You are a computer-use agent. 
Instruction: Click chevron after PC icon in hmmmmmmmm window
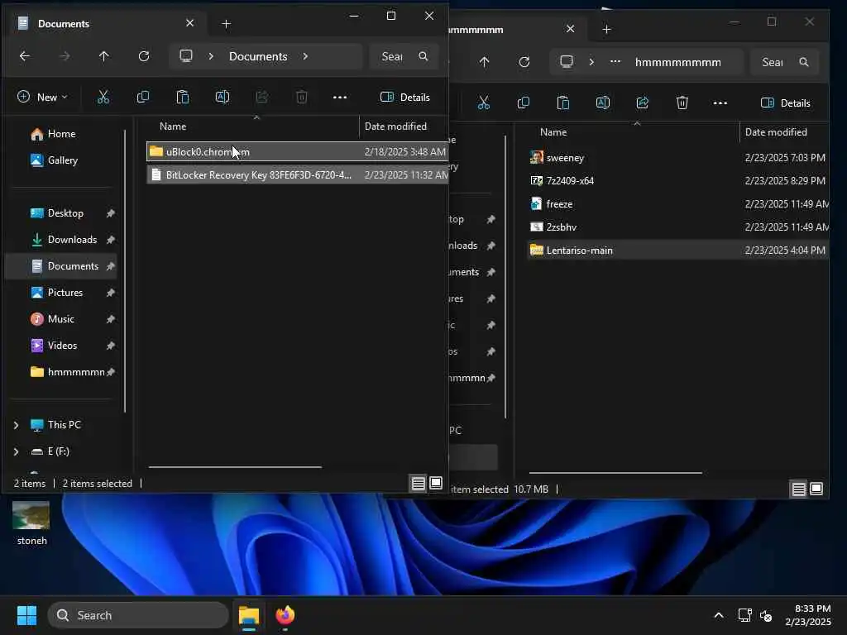pos(591,62)
